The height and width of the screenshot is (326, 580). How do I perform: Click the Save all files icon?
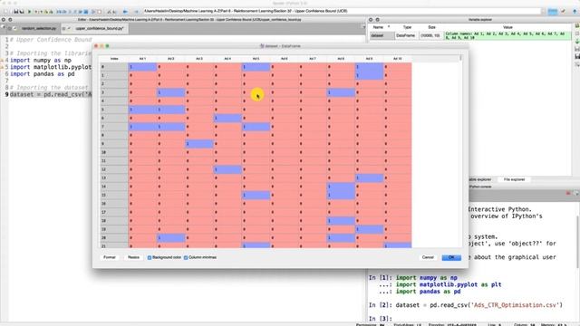tap(22, 12)
